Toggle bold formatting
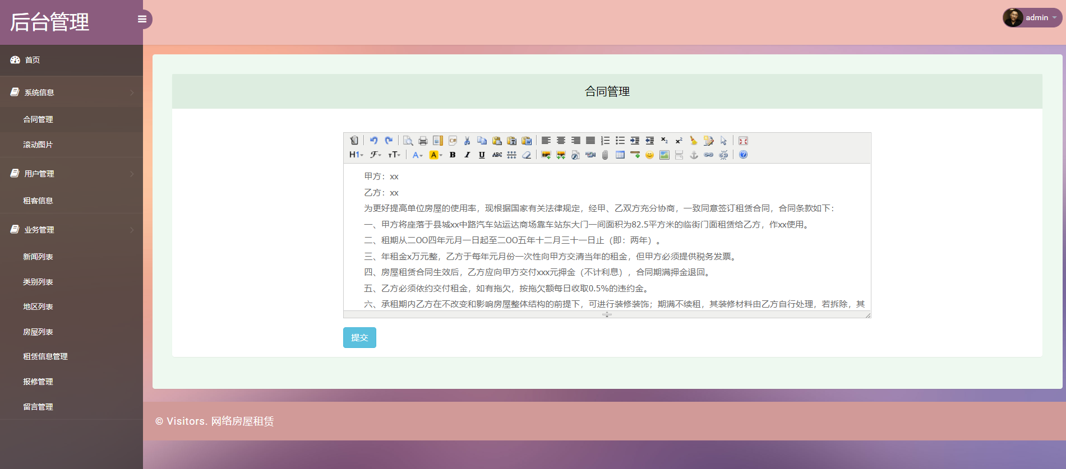 point(453,155)
